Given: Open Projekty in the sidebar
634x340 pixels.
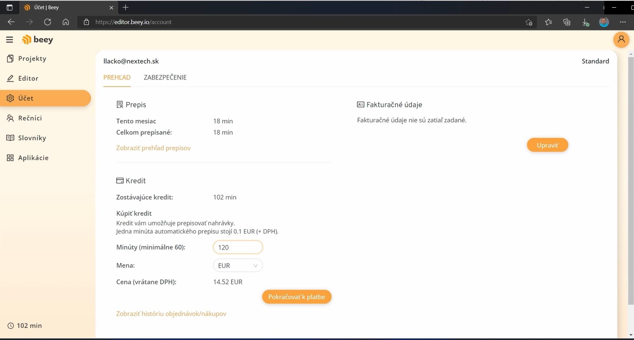Looking at the screenshot, I should pos(32,59).
